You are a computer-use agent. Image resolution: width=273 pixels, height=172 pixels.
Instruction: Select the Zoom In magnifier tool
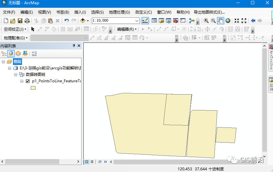point(206,21)
